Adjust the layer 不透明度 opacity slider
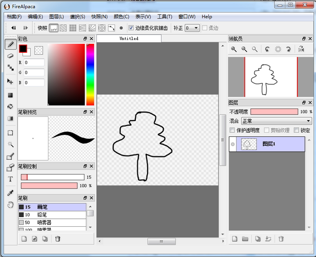 click(274, 112)
